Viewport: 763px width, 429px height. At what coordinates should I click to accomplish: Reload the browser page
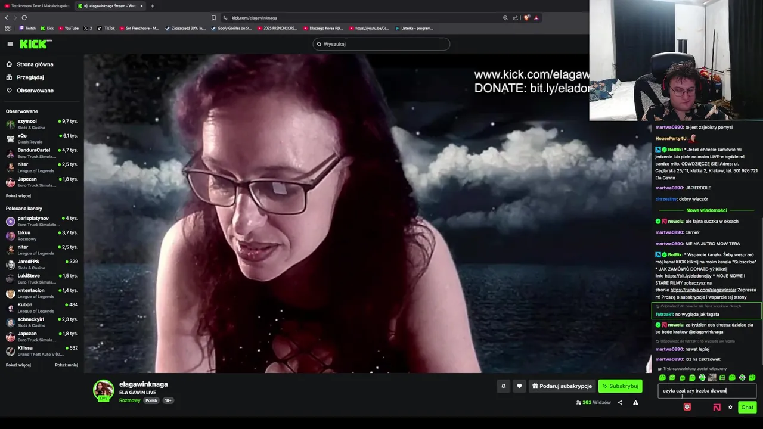24,18
